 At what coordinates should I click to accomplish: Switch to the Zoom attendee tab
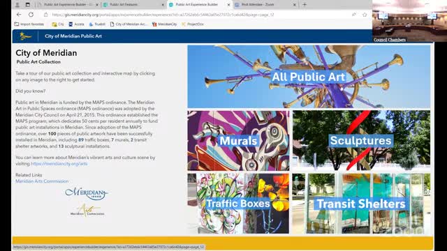(265, 5)
